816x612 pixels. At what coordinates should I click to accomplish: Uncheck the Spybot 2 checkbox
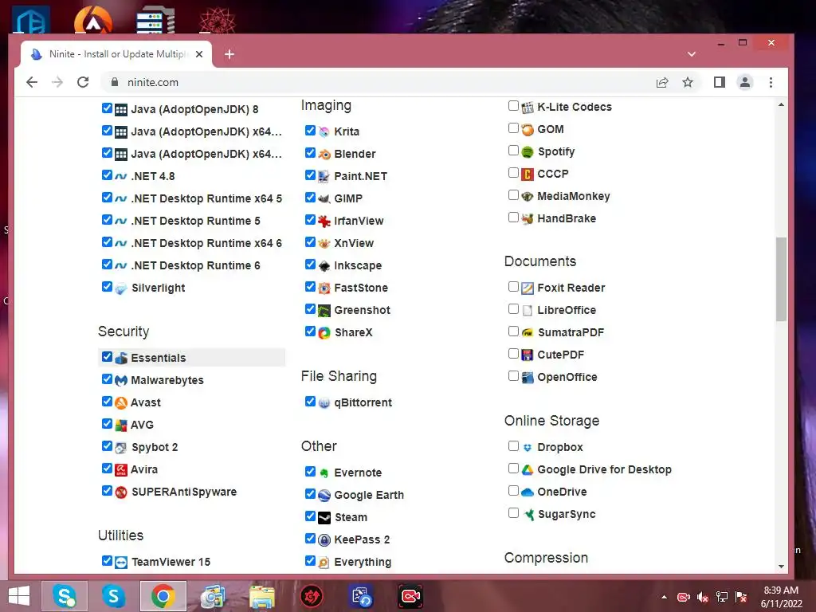(x=107, y=446)
